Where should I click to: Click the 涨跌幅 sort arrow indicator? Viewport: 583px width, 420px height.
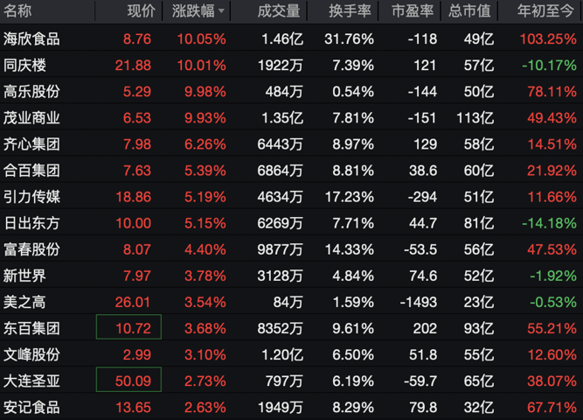tap(221, 11)
